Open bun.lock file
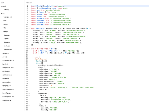149x111 pixels. [5, 64]
